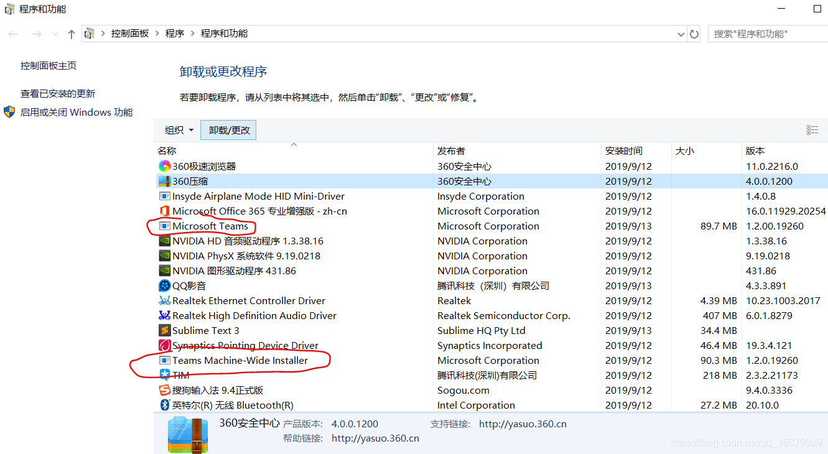Click the view options icon in toolbar
Screen dimensions: 828x454
click(x=812, y=130)
